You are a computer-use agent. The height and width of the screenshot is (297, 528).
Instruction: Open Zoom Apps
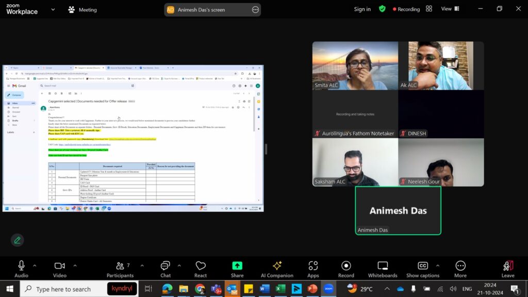(x=313, y=269)
